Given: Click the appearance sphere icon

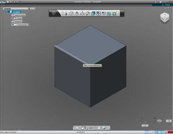Looking at the screenshot, I should [104, 128].
